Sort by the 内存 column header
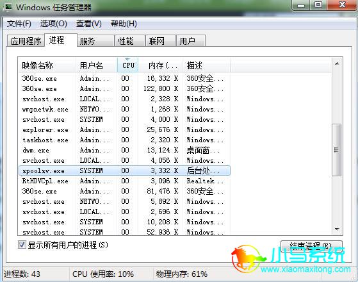 pos(161,65)
